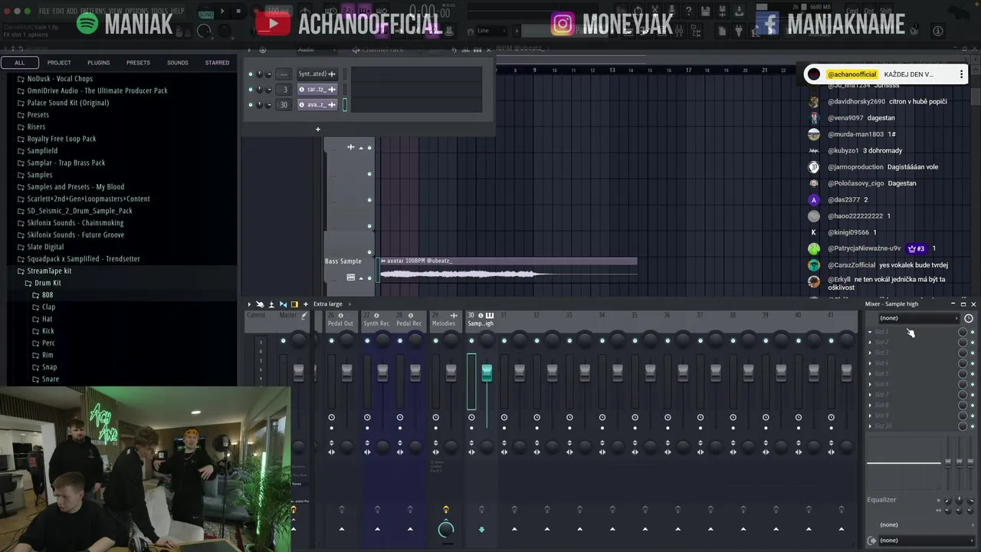Switch browser to ALL tab
The height and width of the screenshot is (552, 981).
19,63
